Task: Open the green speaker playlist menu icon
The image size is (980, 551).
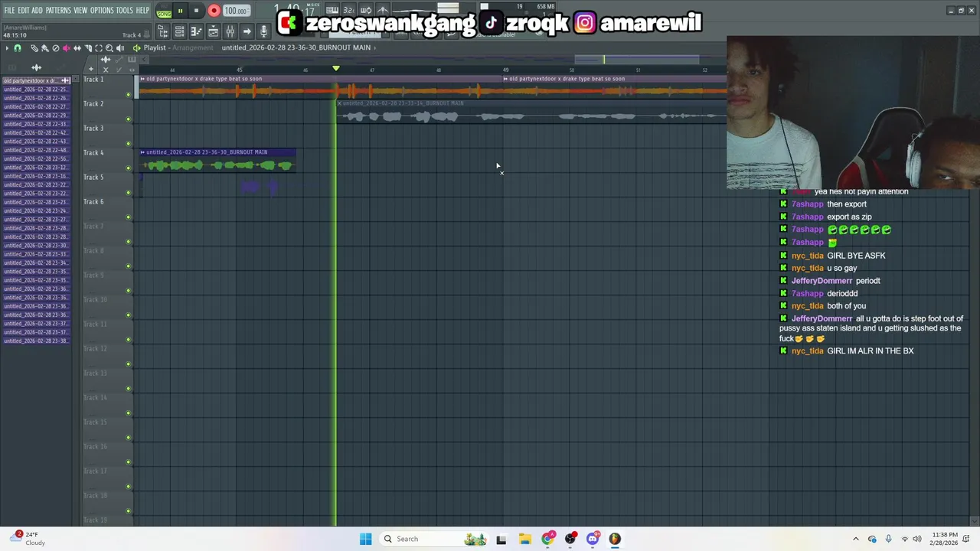Action: coord(137,48)
